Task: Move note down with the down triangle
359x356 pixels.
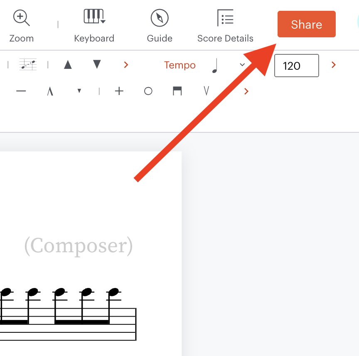Action: 97,64
